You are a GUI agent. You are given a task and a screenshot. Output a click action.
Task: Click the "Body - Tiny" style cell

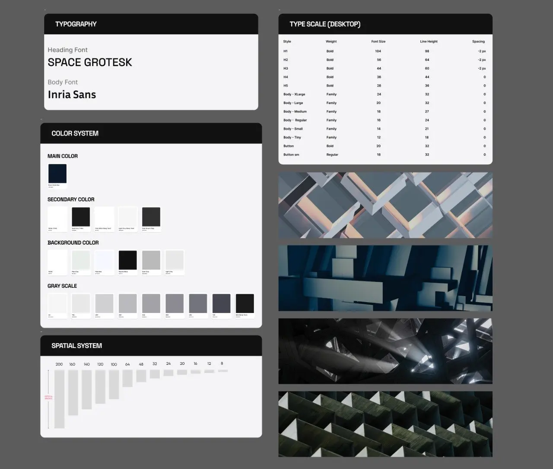pyautogui.click(x=292, y=137)
